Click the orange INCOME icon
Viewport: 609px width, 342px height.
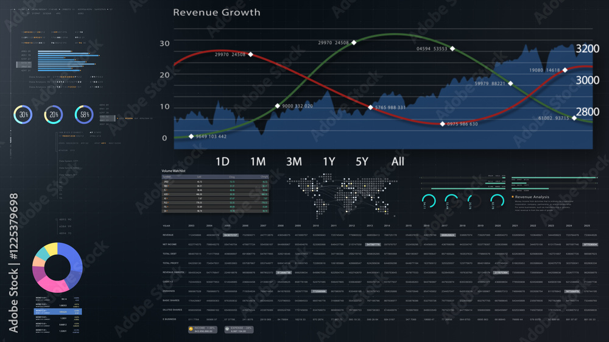tap(191, 329)
